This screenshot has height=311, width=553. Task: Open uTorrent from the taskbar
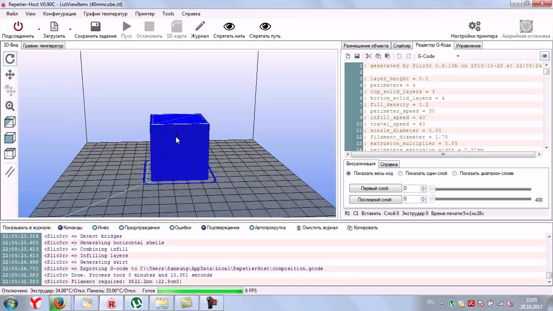click(x=136, y=303)
